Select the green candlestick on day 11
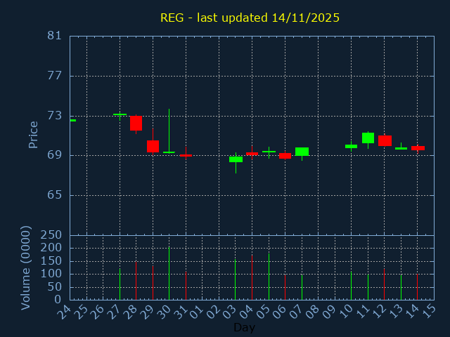This screenshot has height=337, width=450. (x=368, y=138)
